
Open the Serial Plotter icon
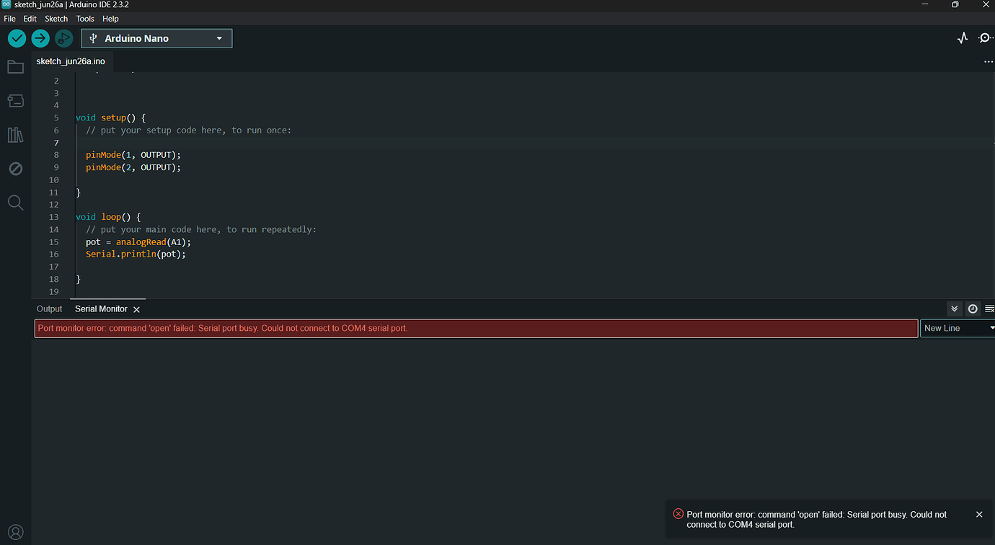click(x=963, y=37)
